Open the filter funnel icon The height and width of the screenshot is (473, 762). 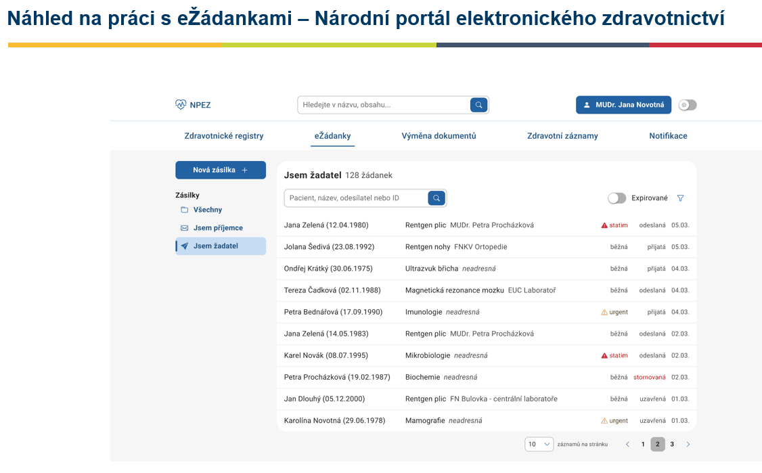(x=681, y=198)
